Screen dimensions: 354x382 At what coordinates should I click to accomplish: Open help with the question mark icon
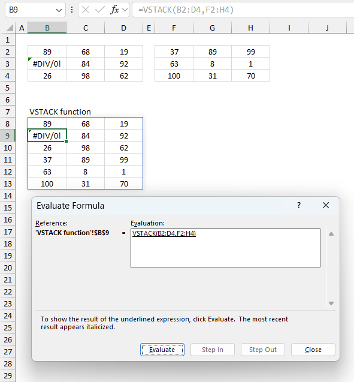coord(299,205)
